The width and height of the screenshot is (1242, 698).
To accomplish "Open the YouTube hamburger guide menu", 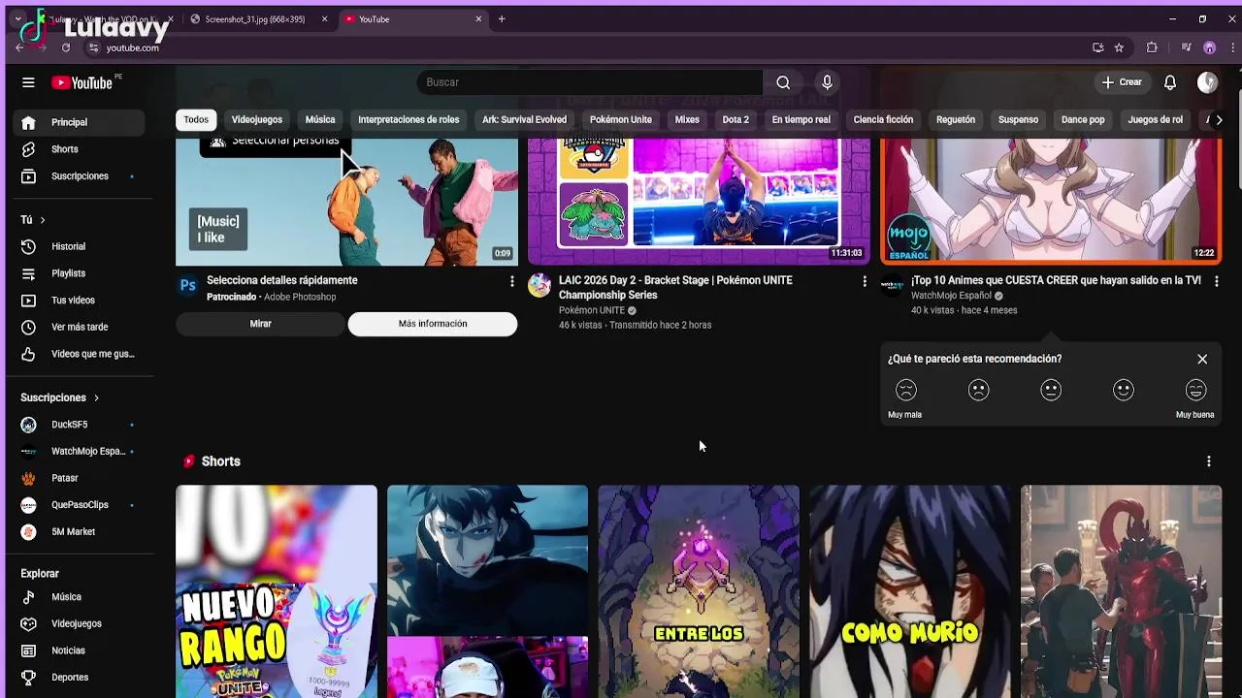I will pyautogui.click(x=28, y=82).
